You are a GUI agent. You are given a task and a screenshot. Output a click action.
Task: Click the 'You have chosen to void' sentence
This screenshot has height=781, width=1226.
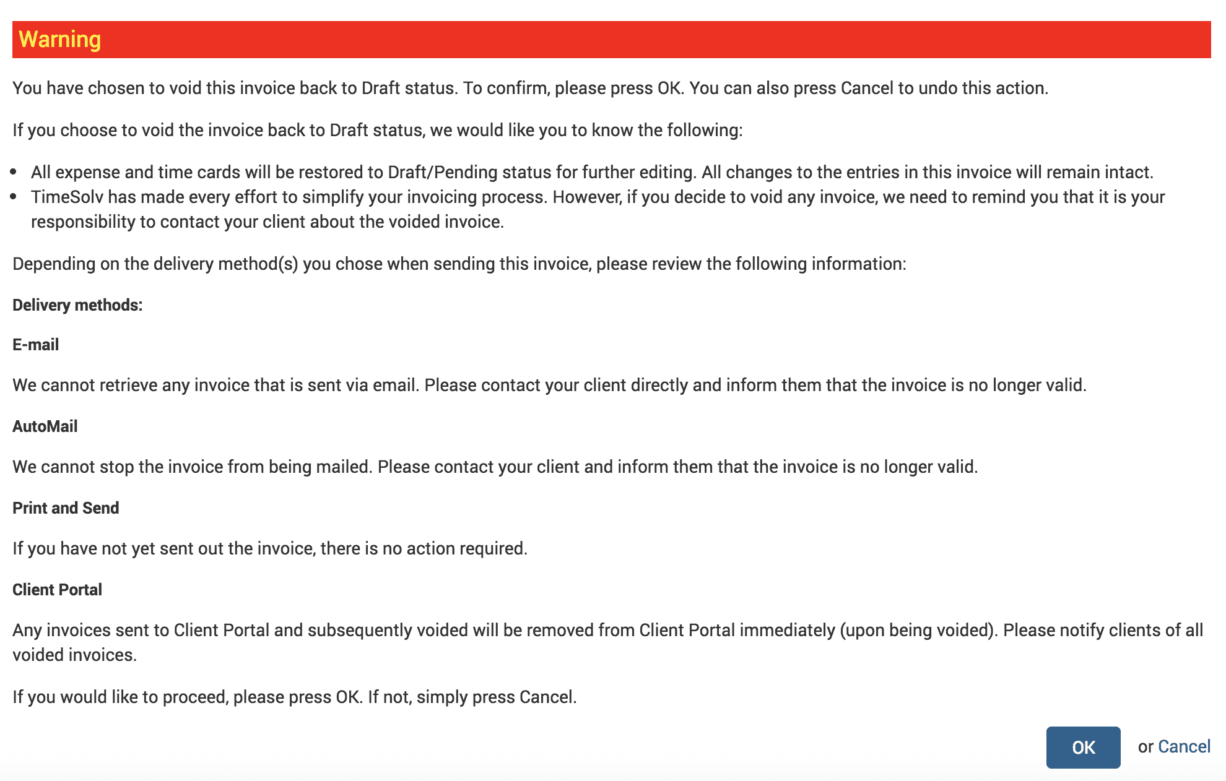[530, 88]
